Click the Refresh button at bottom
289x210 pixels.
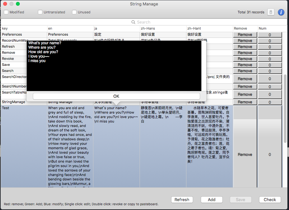pyautogui.click(x=182, y=200)
